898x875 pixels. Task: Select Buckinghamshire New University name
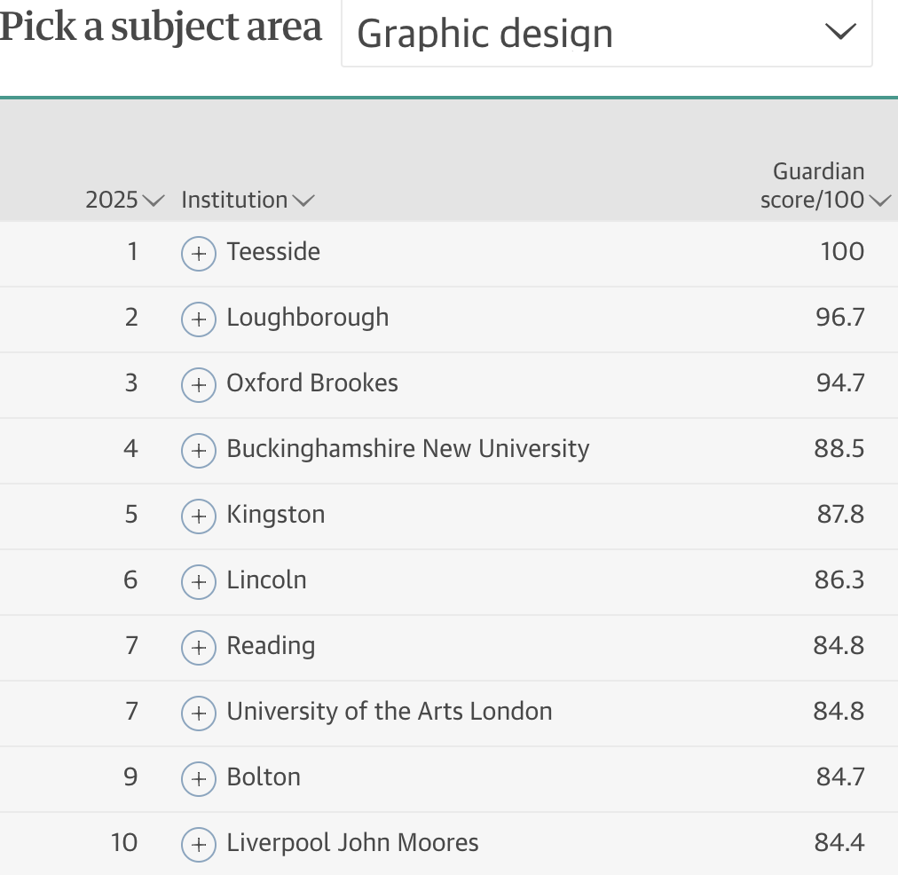coord(408,449)
